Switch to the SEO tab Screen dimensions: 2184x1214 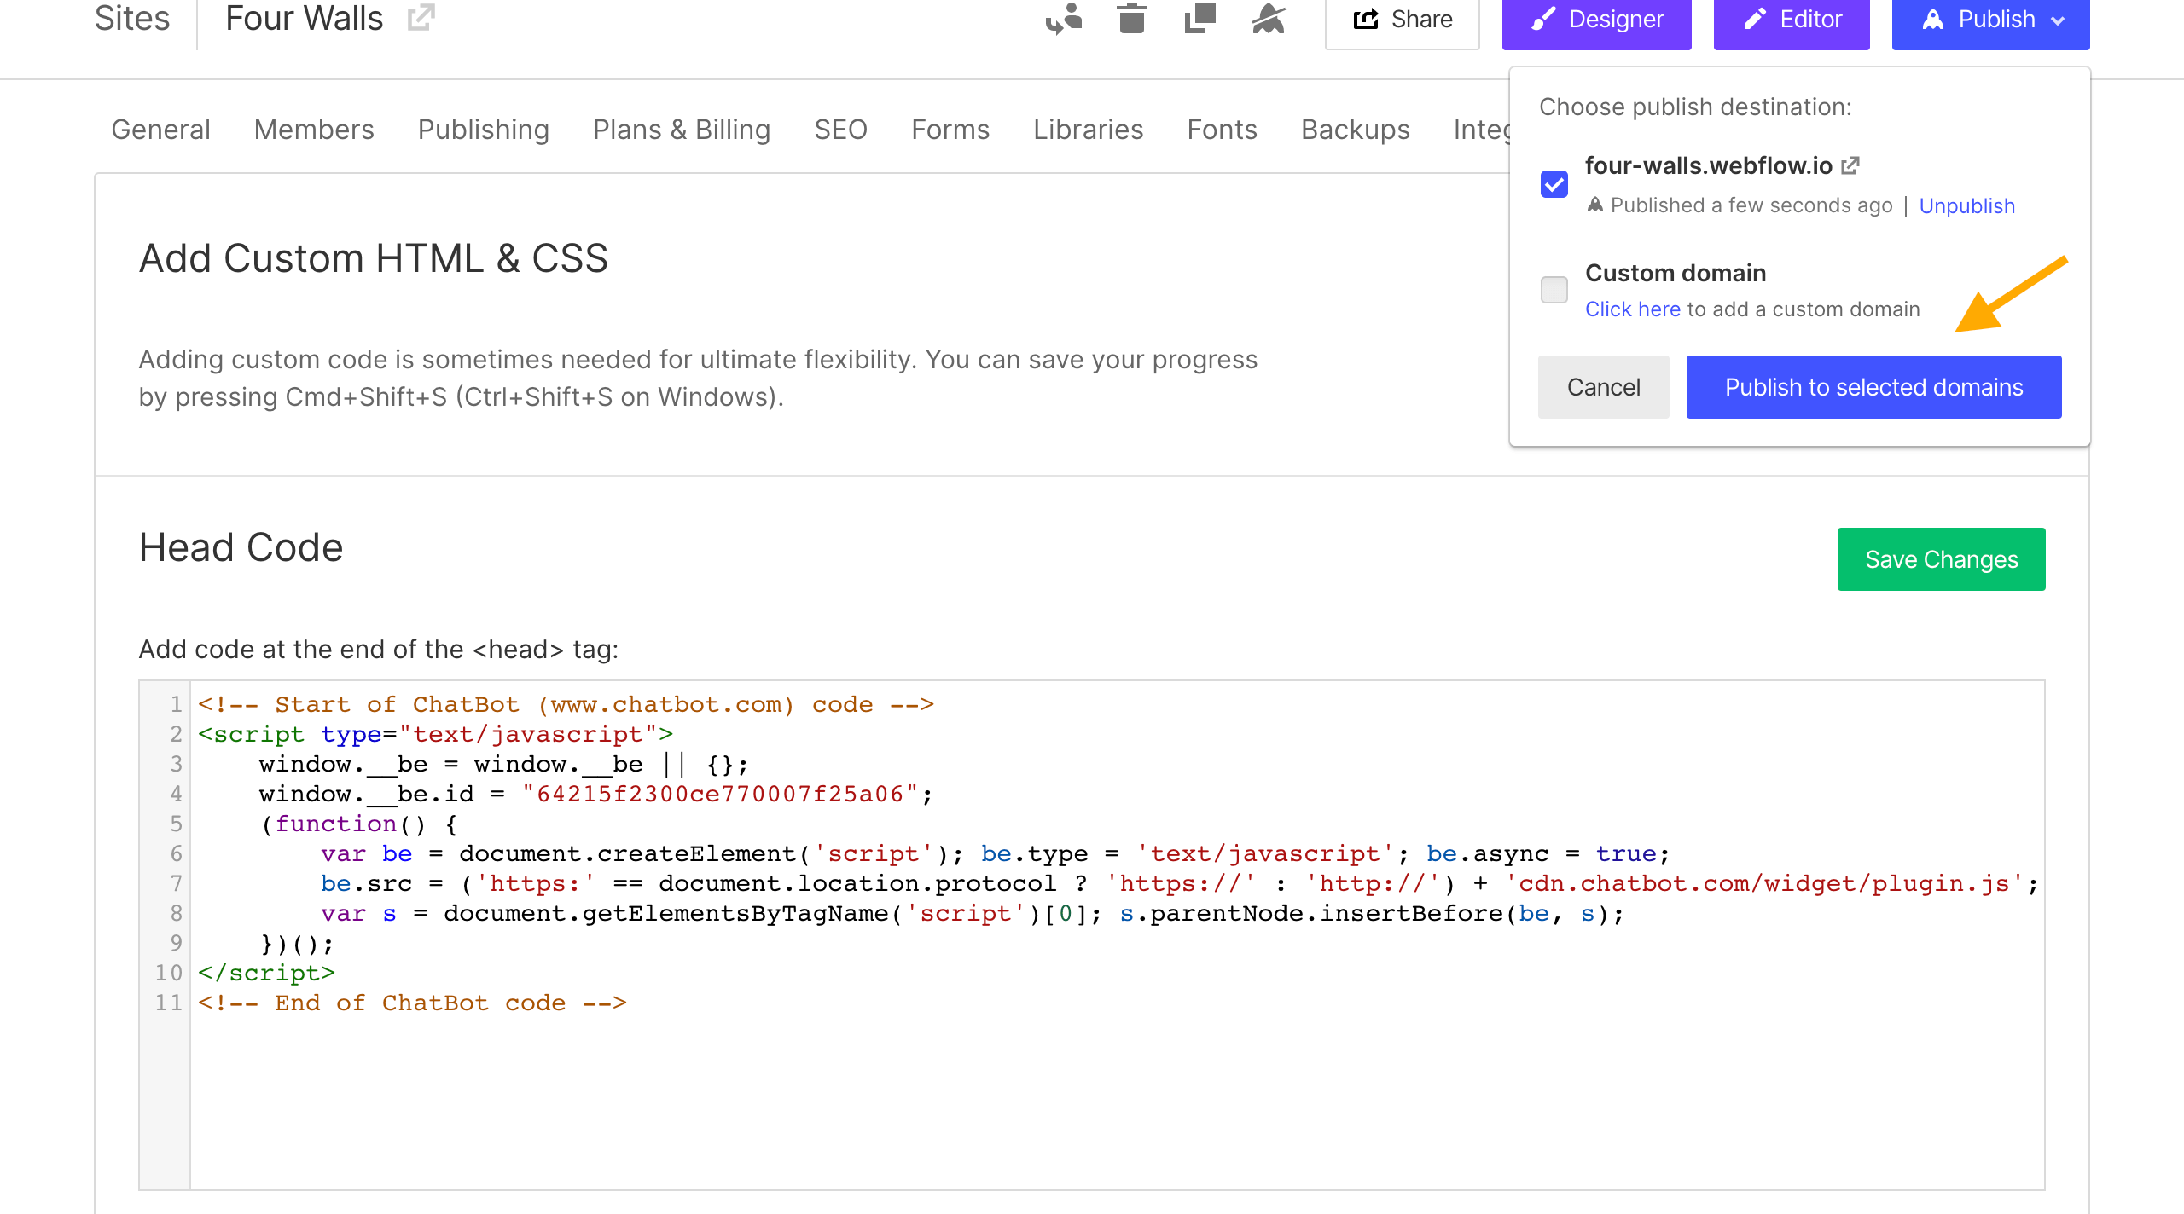840,130
